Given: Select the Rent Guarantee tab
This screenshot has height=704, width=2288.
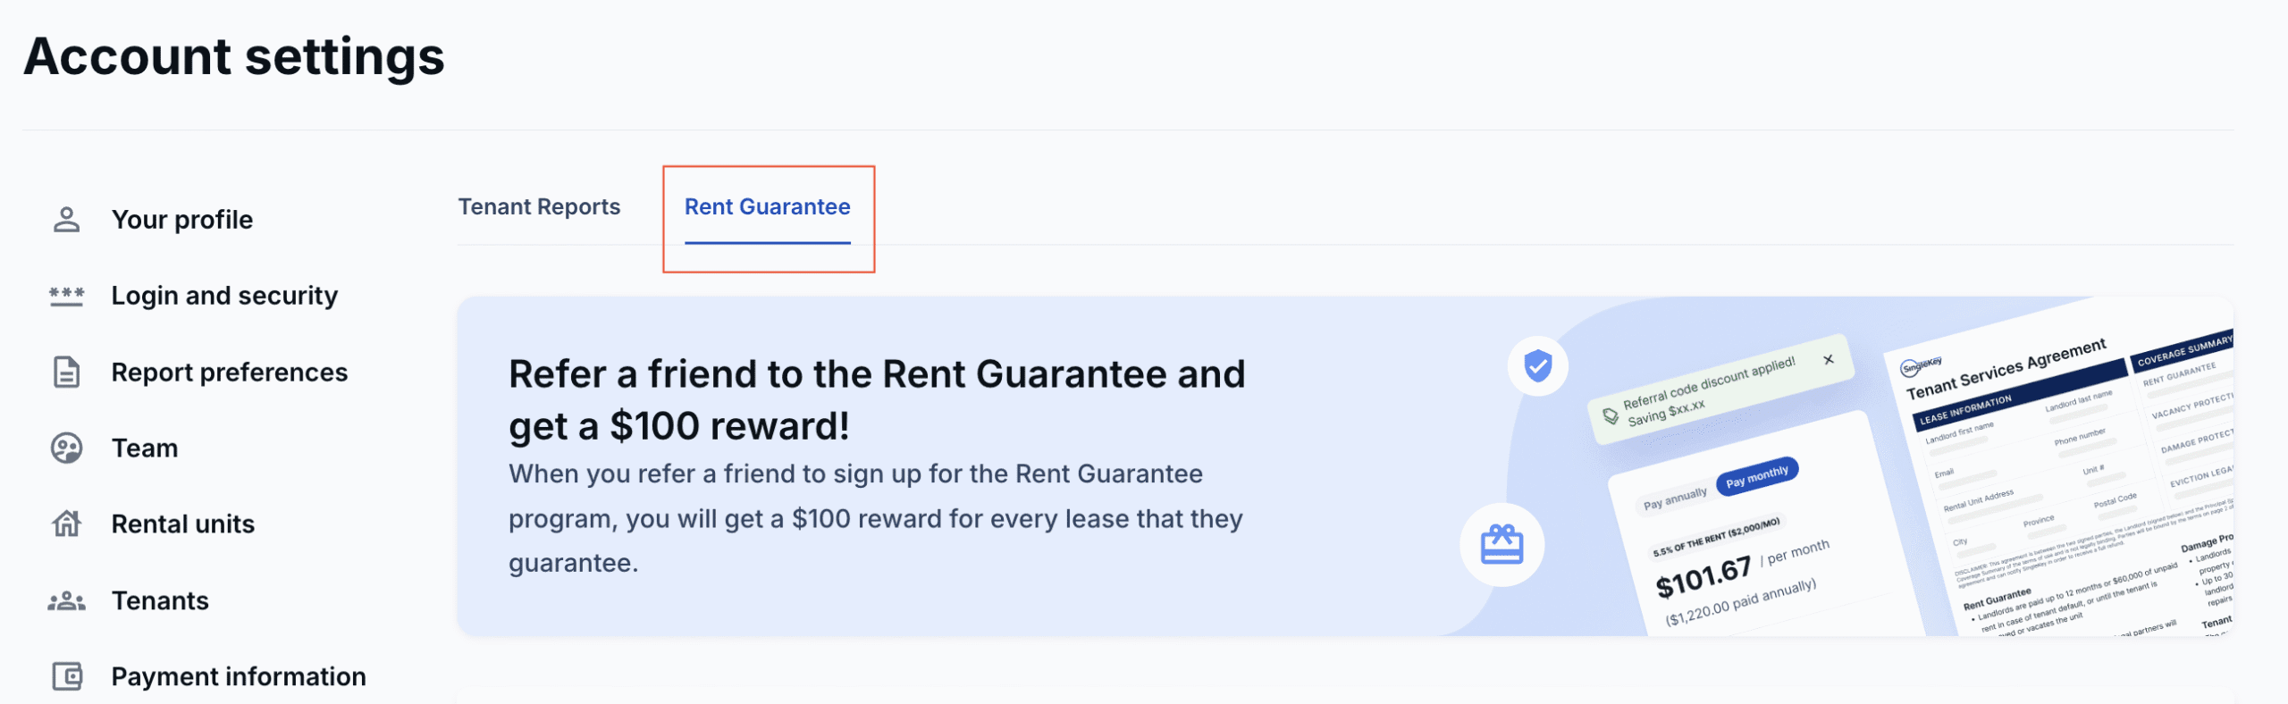Looking at the screenshot, I should point(767,207).
